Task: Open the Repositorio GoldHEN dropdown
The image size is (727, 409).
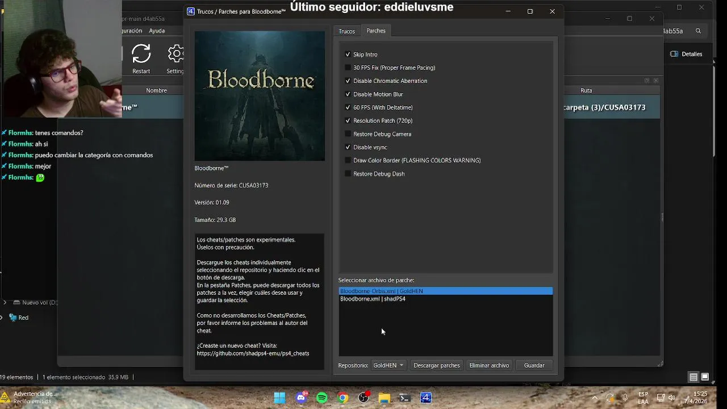Action: point(388,365)
